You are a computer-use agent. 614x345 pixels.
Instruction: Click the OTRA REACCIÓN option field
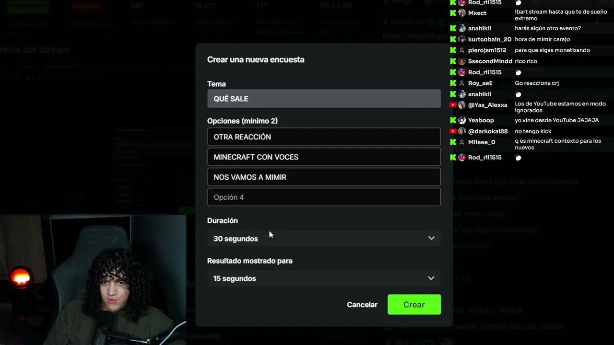(324, 137)
